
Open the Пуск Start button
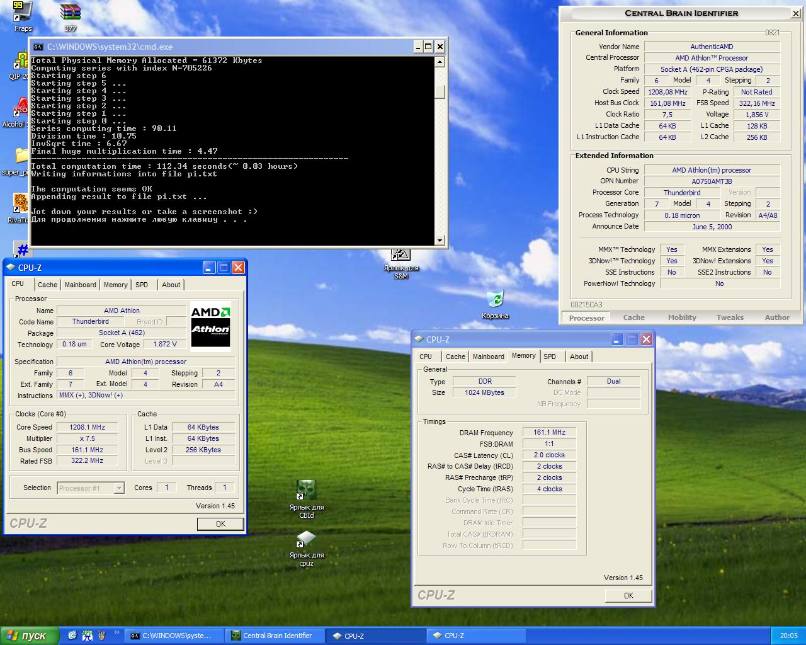30,636
